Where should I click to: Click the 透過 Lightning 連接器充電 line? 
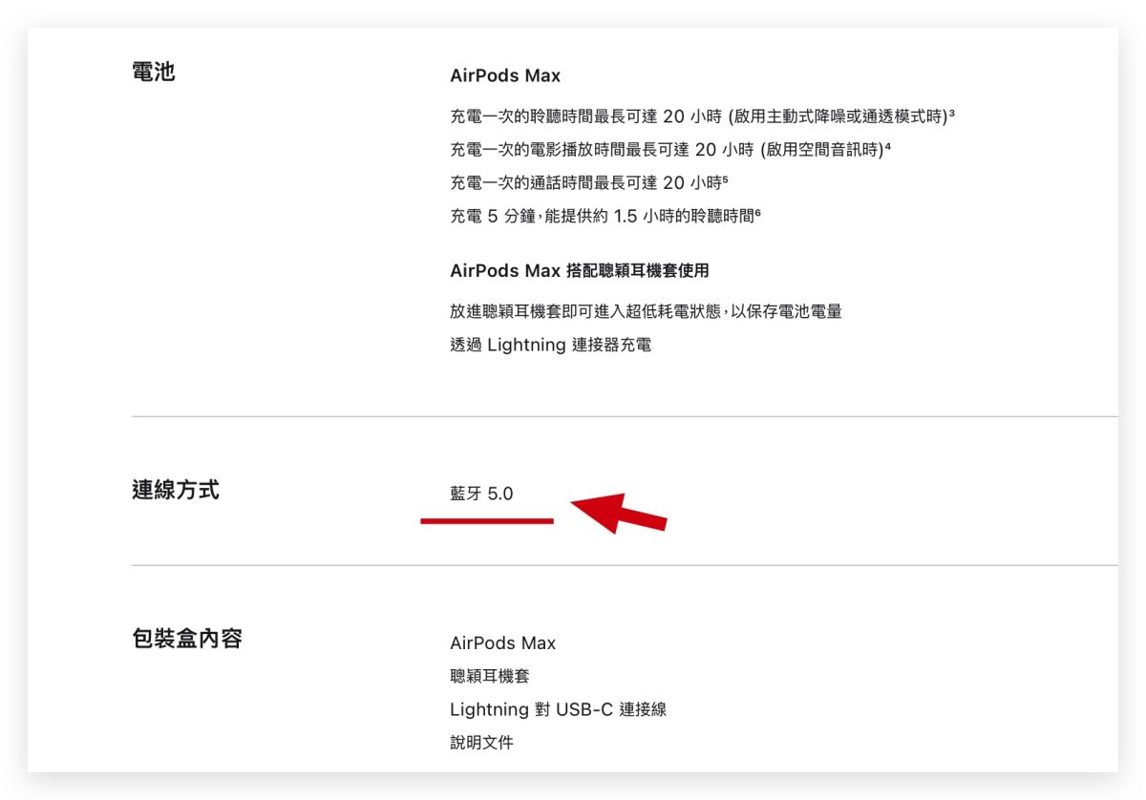[551, 345]
